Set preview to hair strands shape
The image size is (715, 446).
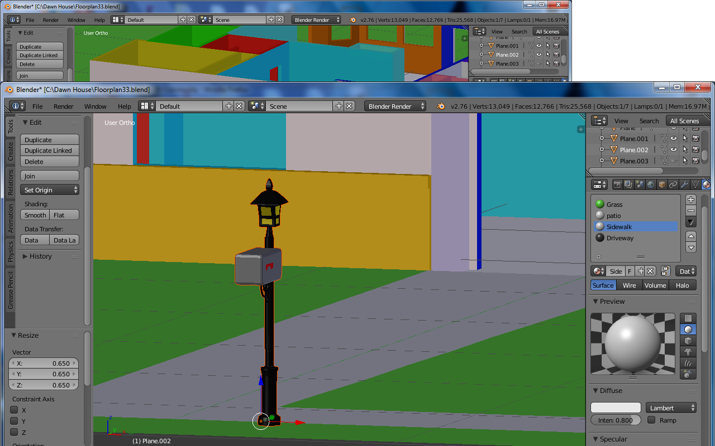tap(688, 363)
